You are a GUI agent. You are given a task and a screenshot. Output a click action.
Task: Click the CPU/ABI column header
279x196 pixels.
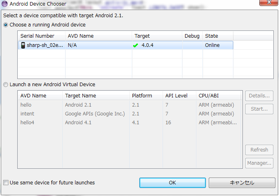point(218,96)
